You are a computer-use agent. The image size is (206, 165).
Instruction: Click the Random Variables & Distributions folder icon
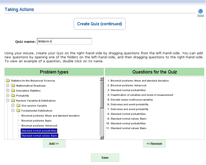13,100
